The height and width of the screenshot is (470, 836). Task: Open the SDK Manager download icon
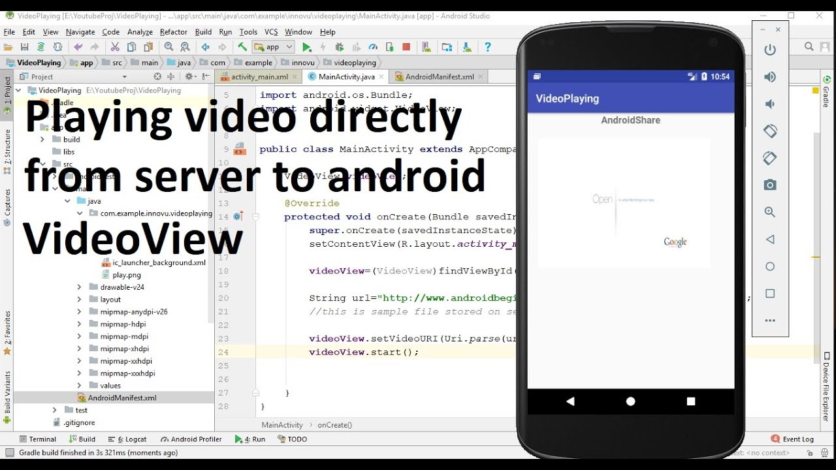click(x=467, y=47)
